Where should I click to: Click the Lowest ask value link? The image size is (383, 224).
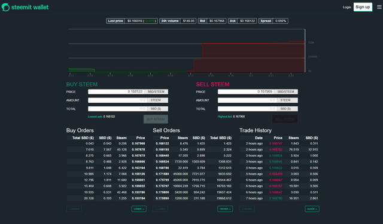tap(109, 116)
